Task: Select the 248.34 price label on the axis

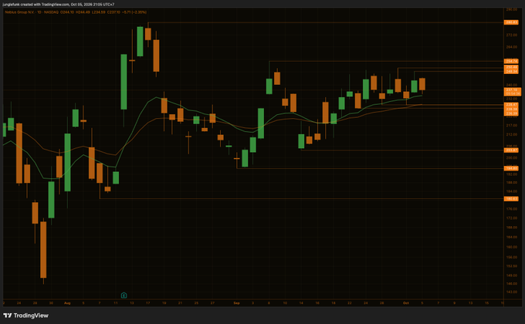Action: click(511, 71)
